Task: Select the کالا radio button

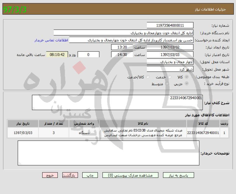Action: [x=187, y=77]
